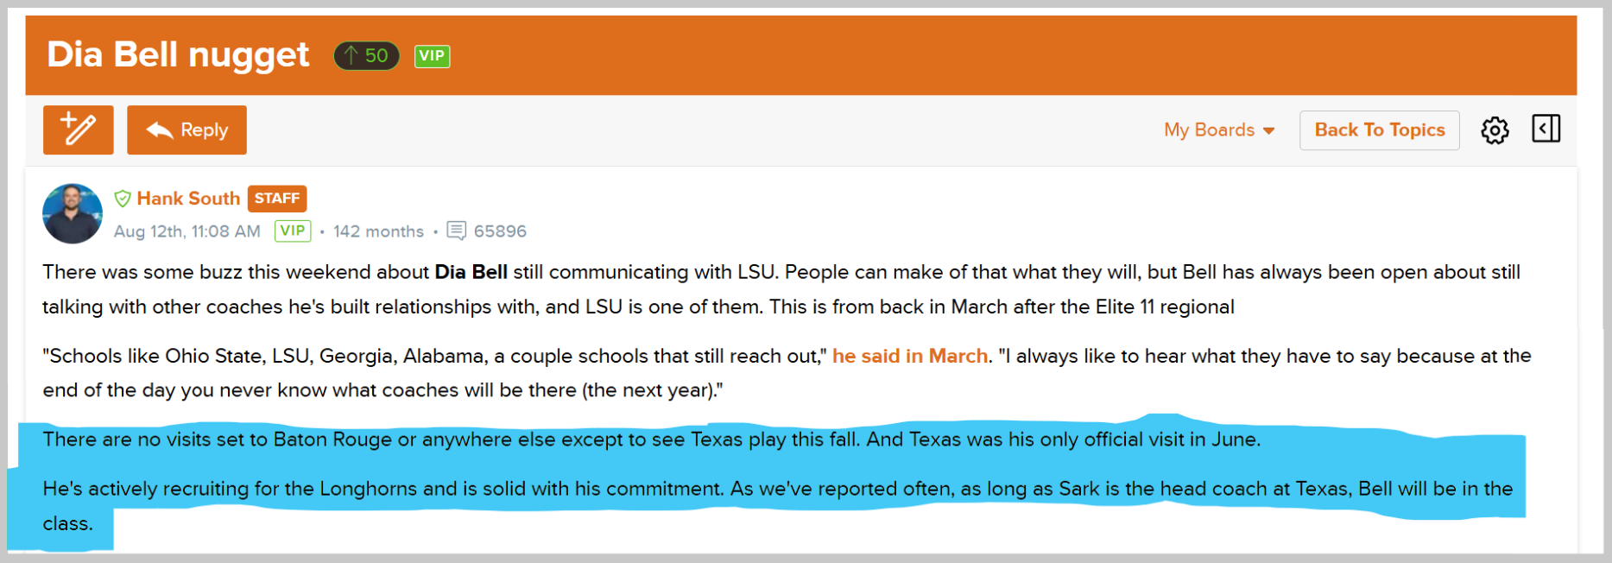1612x563 pixels.
Task: Click the bold Dia Bell name in the post
Action: (471, 272)
